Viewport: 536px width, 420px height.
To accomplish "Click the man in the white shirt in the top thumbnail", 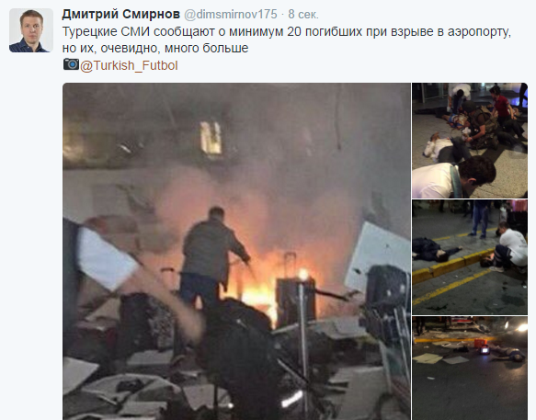I will click(442, 147).
